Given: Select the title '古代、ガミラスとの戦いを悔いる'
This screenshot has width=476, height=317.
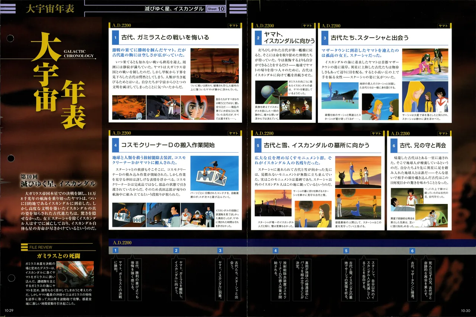Looking at the screenshot, I should pyautogui.click(x=165, y=37).
